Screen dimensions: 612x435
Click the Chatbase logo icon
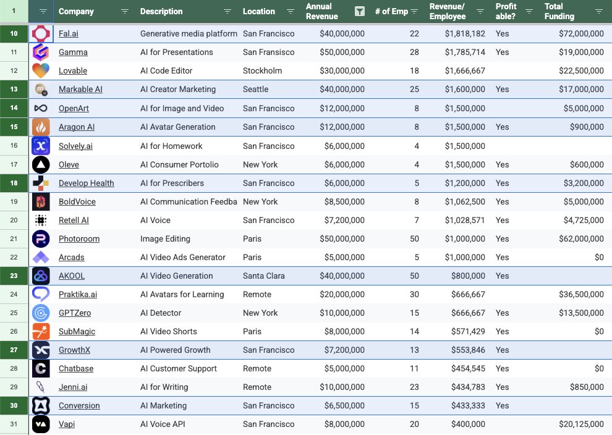41,368
